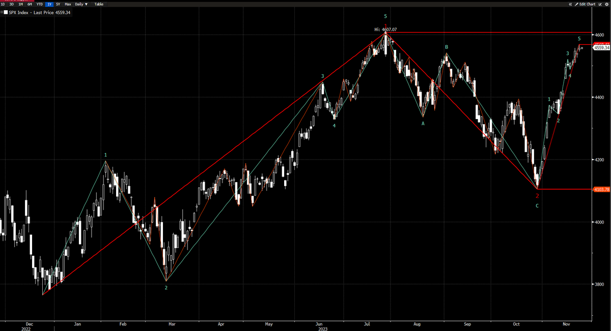611x331 pixels.
Task: Click the small expander square before SPX legend
Action: 2,11
